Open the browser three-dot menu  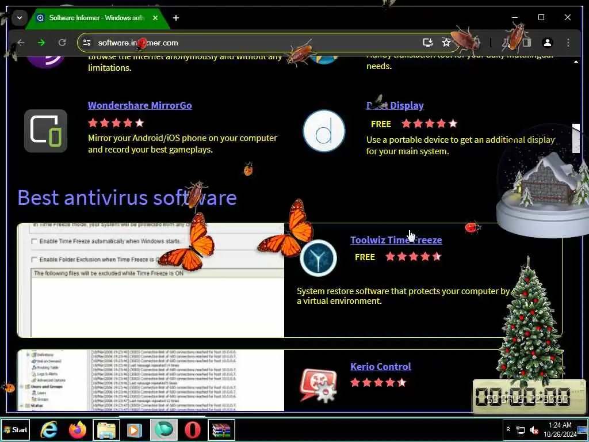point(568,43)
